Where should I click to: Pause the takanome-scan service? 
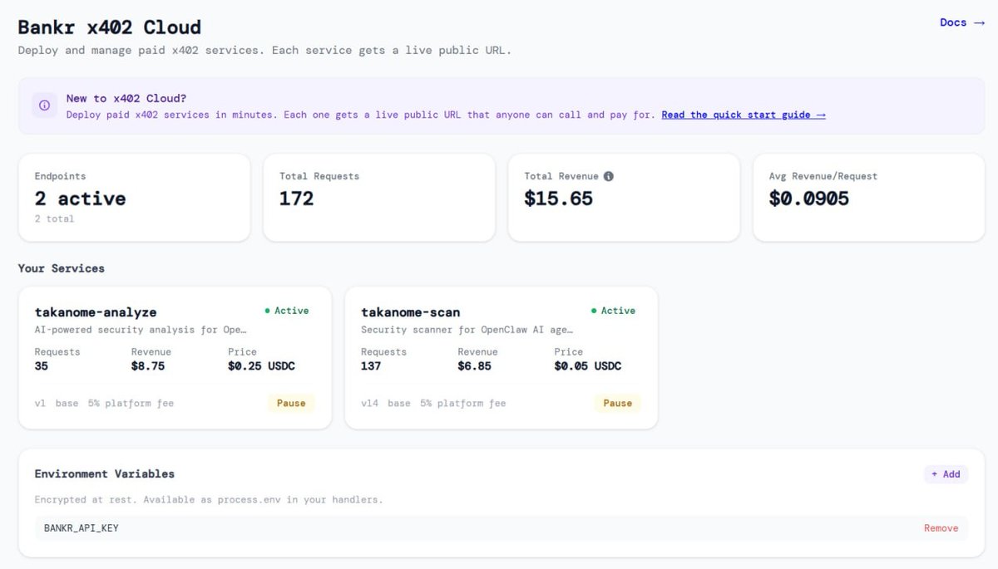(618, 403)
